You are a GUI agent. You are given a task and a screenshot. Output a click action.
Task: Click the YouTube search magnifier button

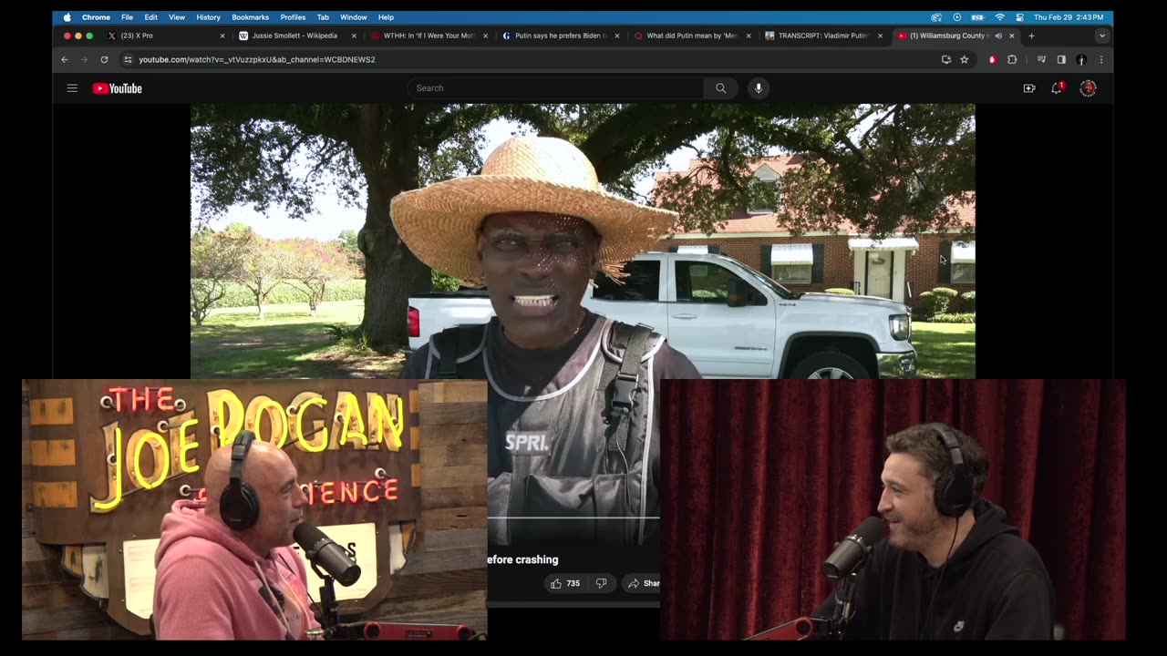tap(720, 88)
